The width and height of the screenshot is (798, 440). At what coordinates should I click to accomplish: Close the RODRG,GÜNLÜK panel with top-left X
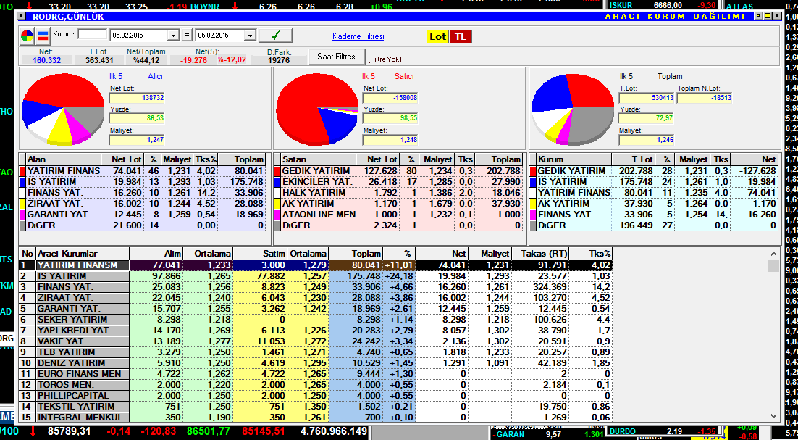tap(20, 16)
